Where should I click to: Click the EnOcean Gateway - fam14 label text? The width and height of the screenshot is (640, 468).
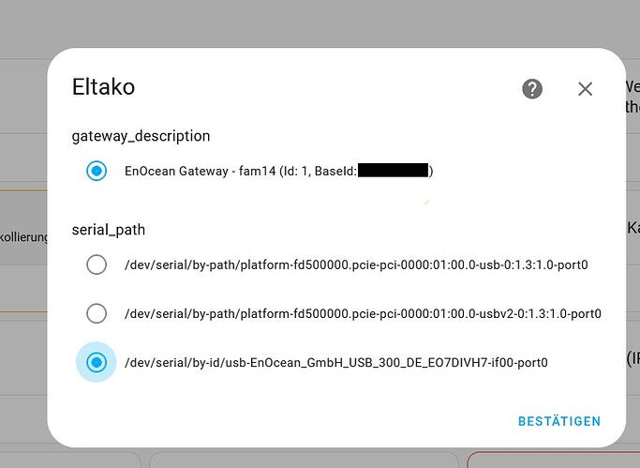[x=239, y=172]
